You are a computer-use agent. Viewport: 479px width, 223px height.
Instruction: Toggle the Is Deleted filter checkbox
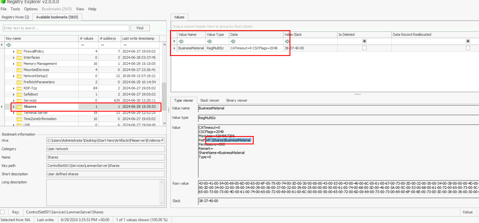(x=364, y=41)
